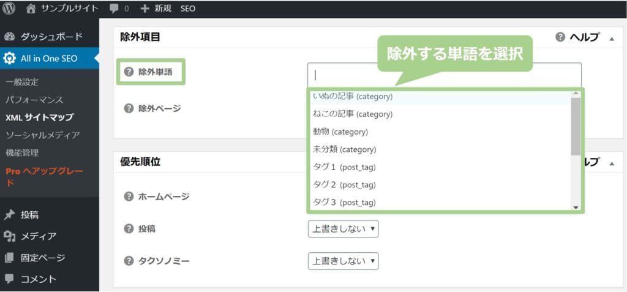This screenshot has width=627, height=292.
Task: Select ねこの記事 (category) option
Action: (440, 114)
